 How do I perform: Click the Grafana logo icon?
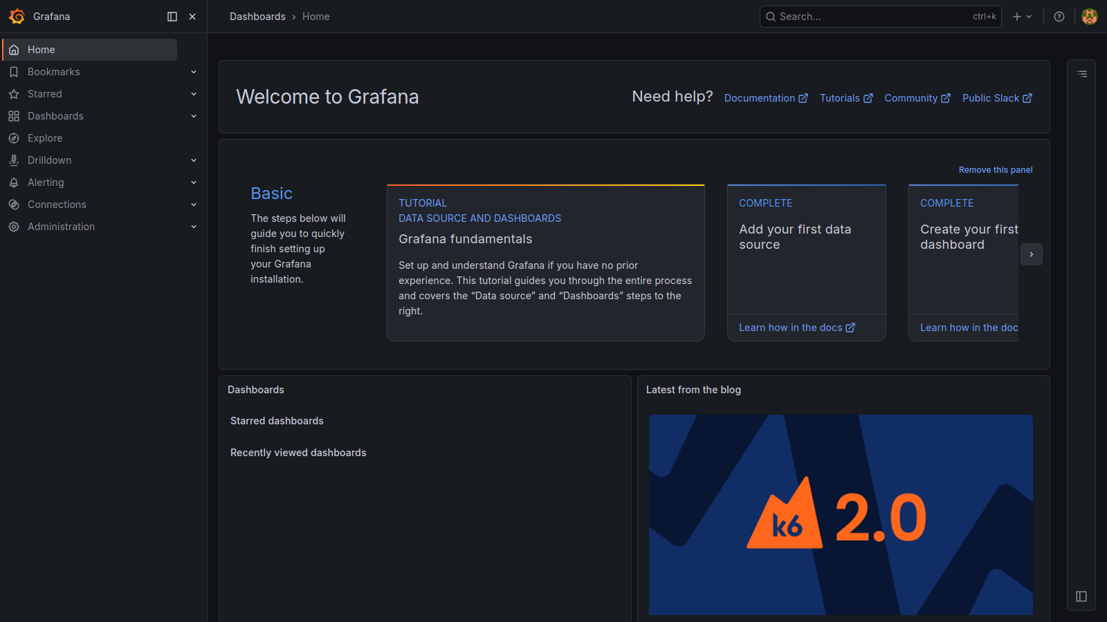point(17,17)
